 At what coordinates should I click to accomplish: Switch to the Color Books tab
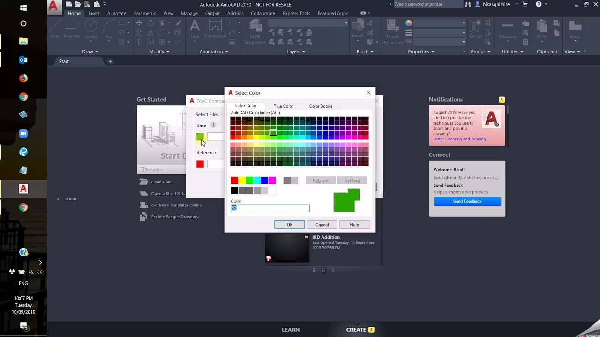click(x=321, y=106)
